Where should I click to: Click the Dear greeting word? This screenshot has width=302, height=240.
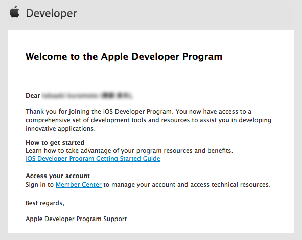[33, 96]
